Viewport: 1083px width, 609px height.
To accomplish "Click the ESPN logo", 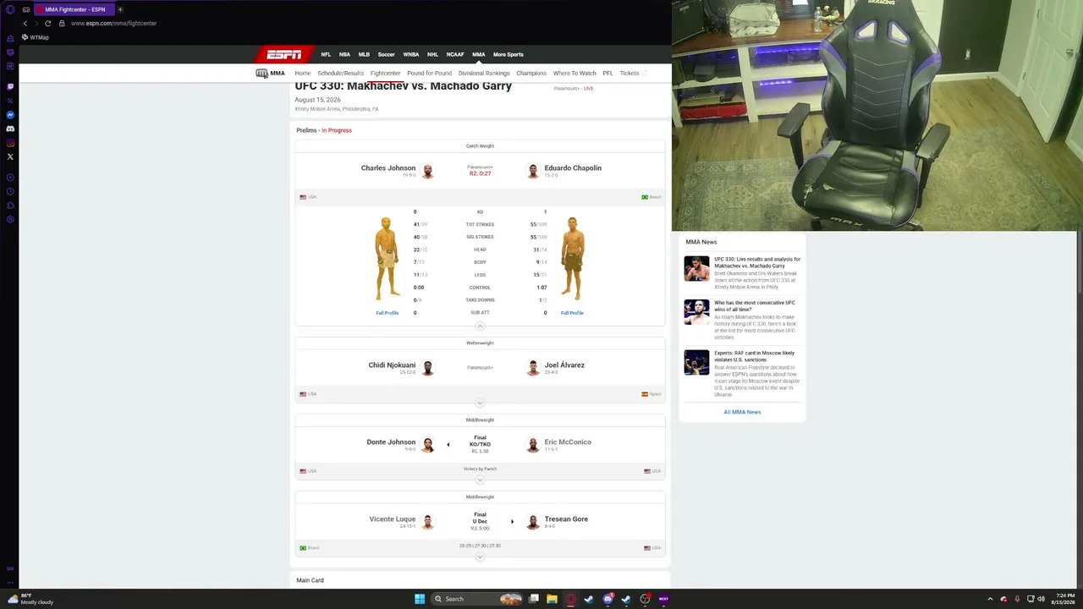I will 283,54.
